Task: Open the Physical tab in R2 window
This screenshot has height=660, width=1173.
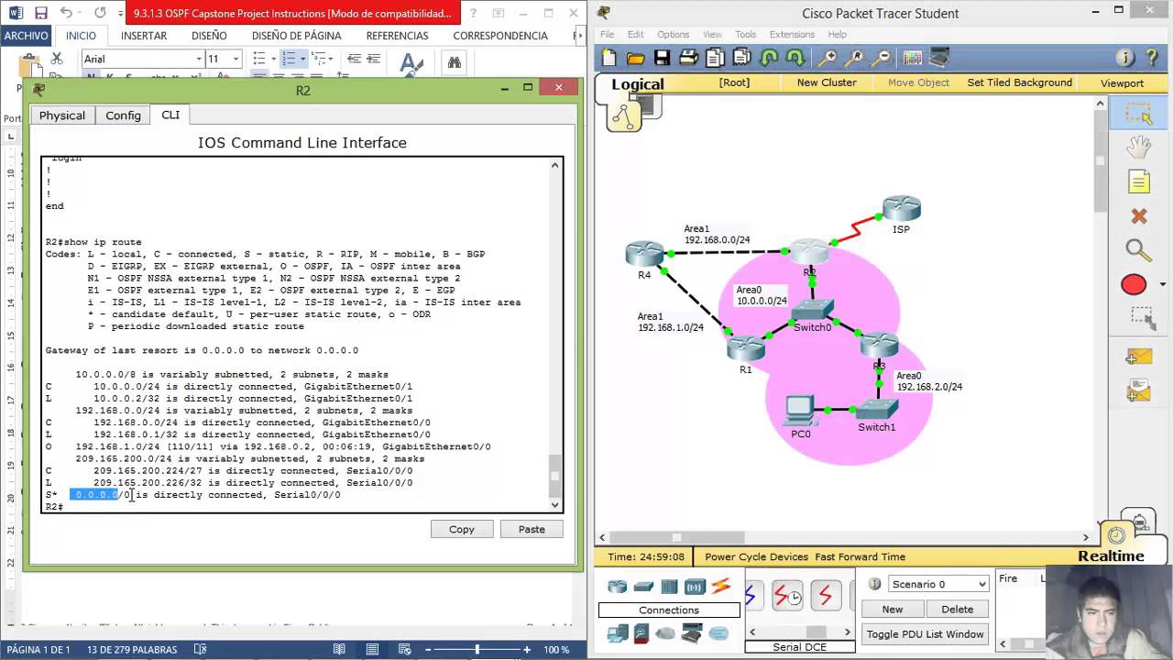Action: click(x=62, y=115)
